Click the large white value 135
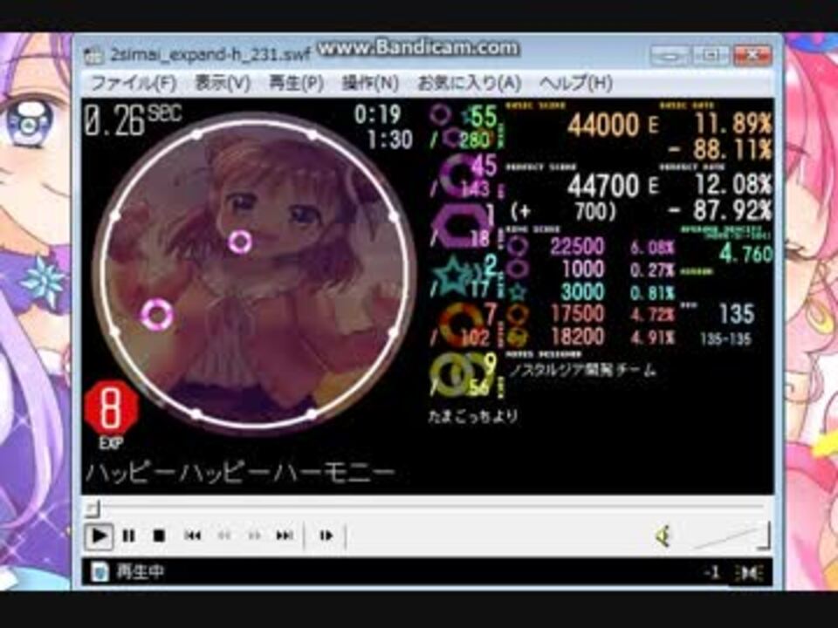The image size is (838, 628). (737, 314)
